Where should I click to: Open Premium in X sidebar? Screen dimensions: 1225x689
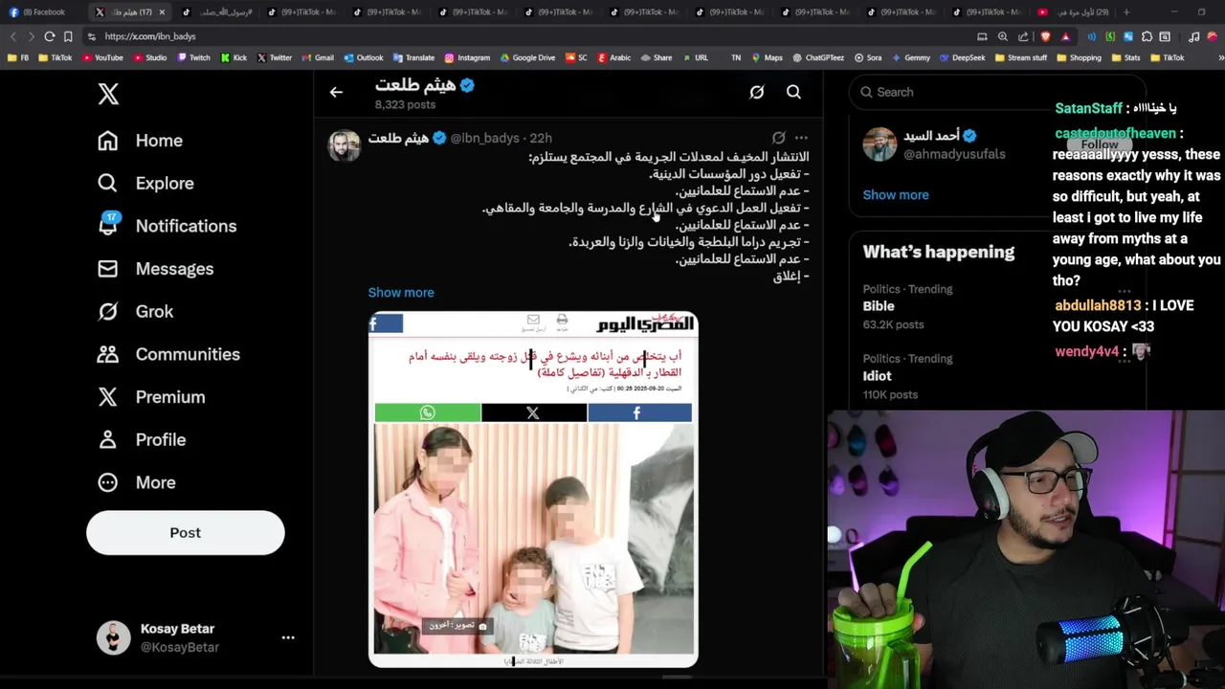coord(151,397)
